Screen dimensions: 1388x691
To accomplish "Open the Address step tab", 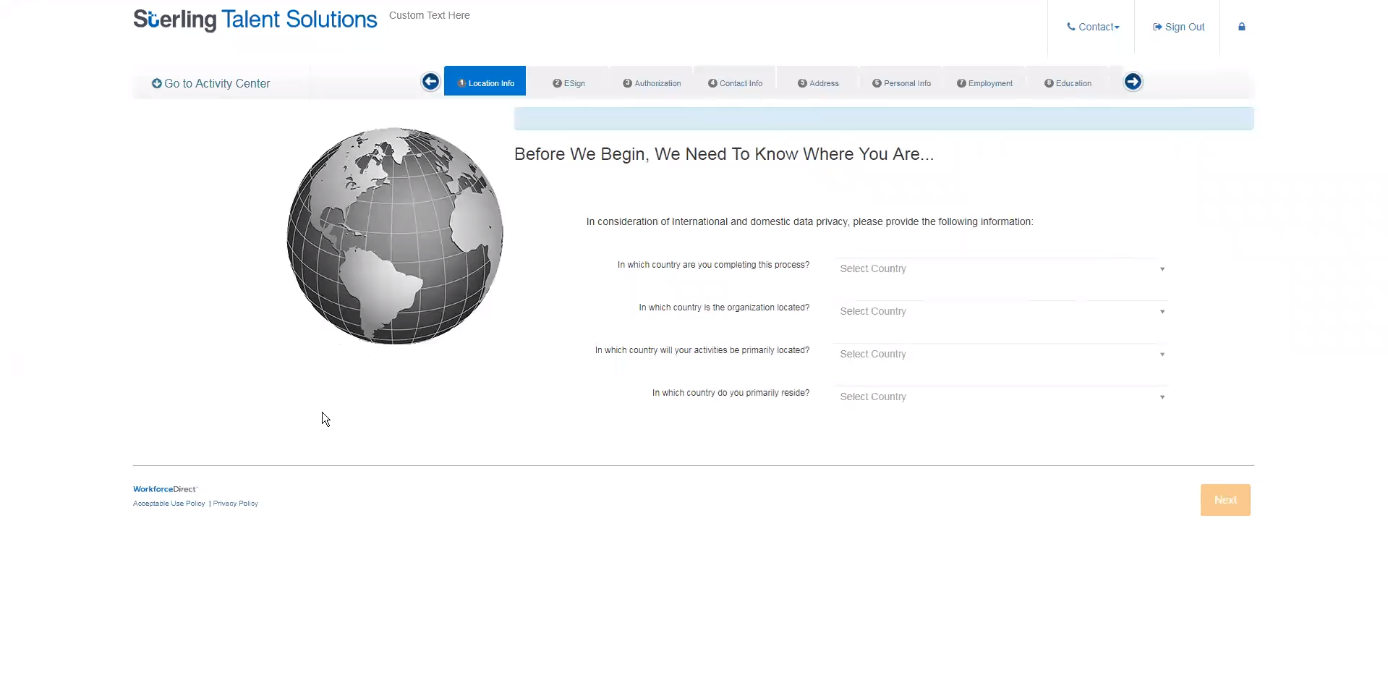I will click(818, 83).
